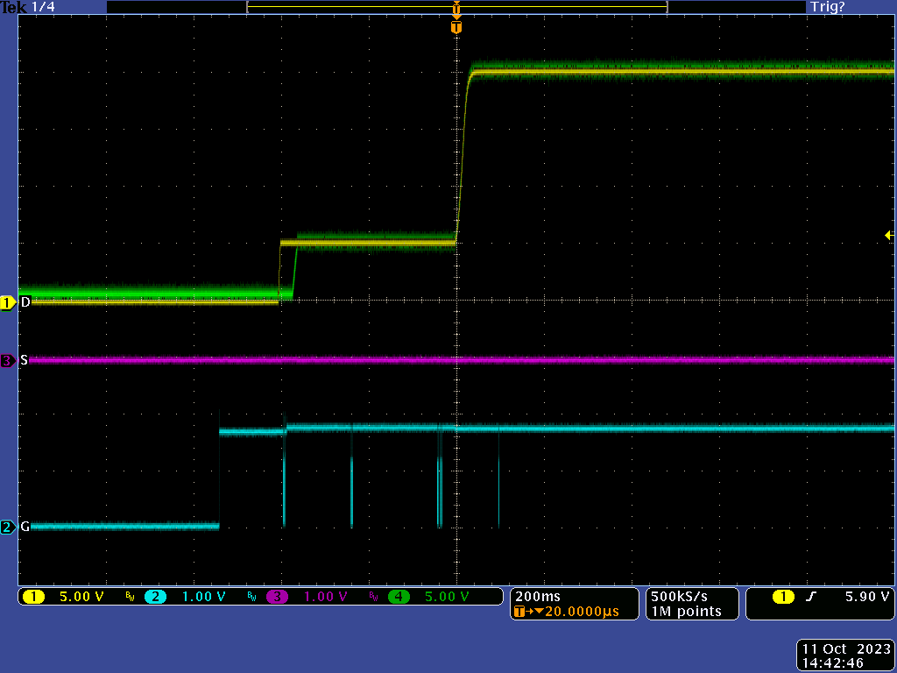This screenshot has height=673, width=897.
Task: Select the Channel 4 green scale badge
Action: 399,596
